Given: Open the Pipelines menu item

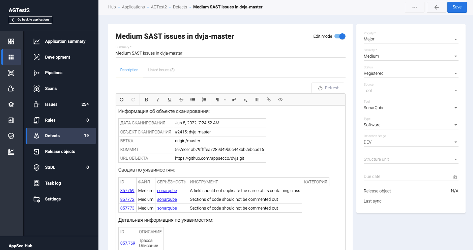Looking at the screenshot, I should [x=54, y=73].
